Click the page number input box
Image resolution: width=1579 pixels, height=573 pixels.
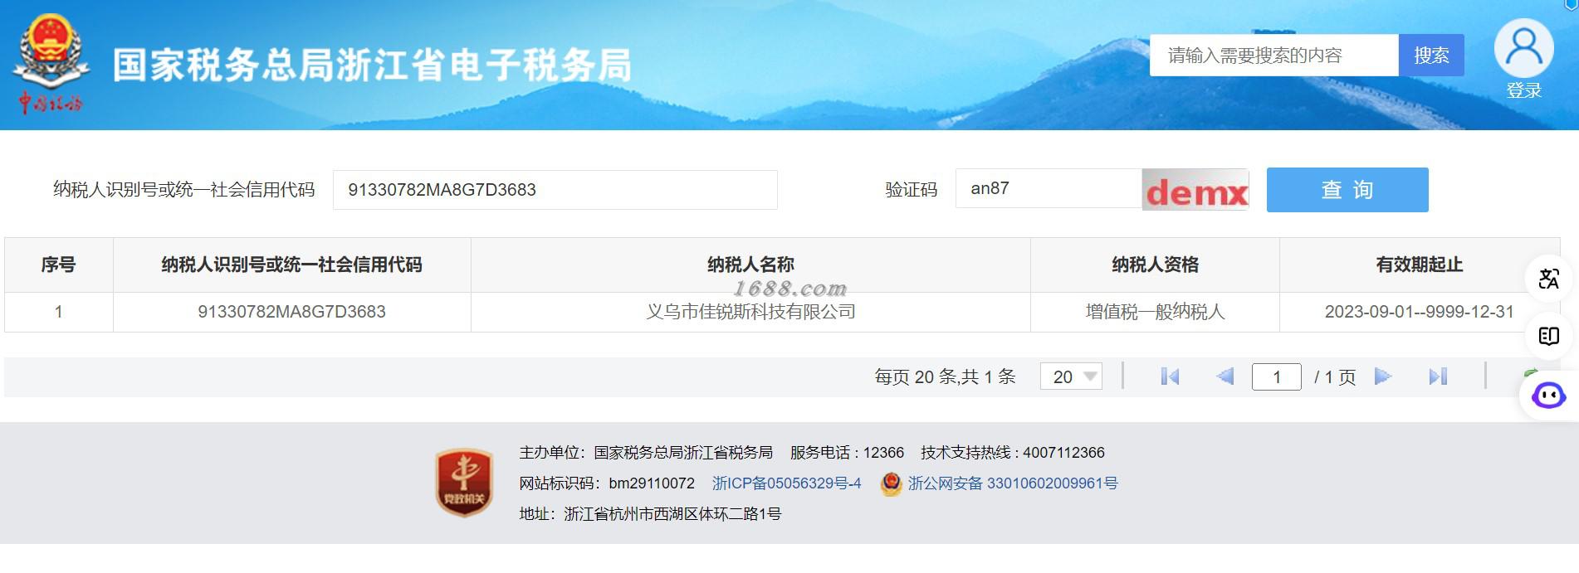point(1276,377)
